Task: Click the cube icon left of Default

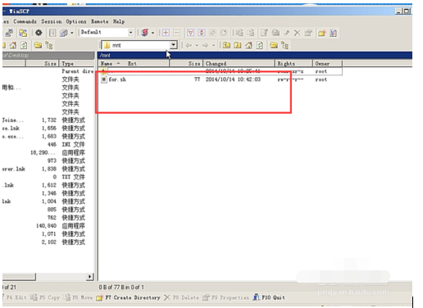Action: click(x=64, y=33)
